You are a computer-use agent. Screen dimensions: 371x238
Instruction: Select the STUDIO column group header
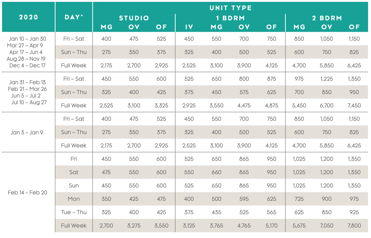click(134, 18)
